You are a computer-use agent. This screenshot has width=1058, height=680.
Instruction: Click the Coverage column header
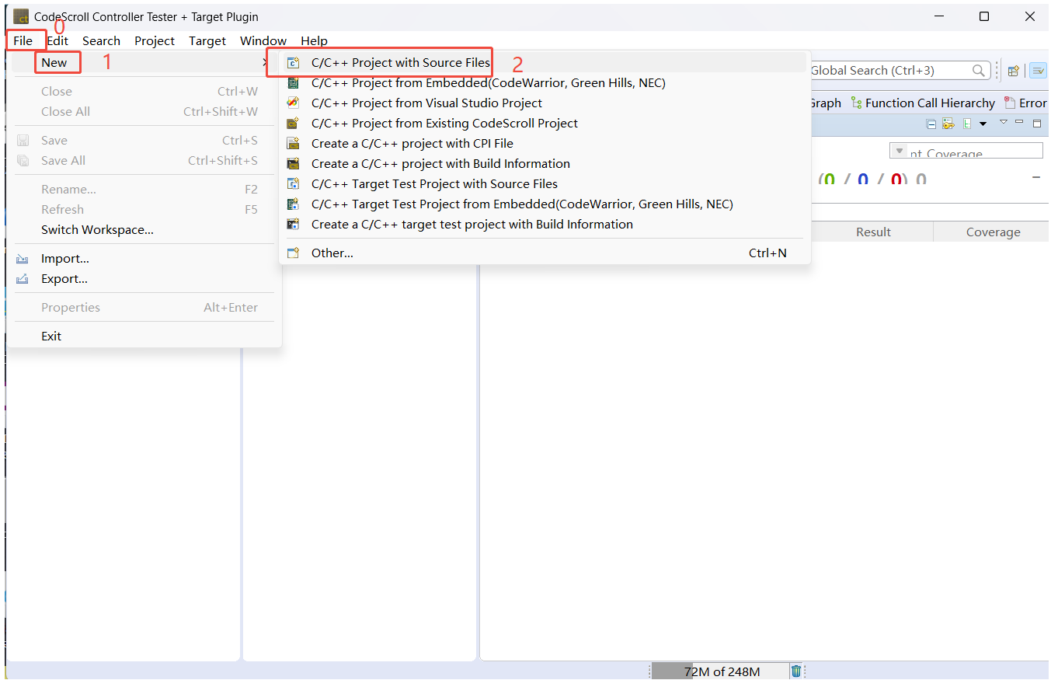click(x=993, y=232)
